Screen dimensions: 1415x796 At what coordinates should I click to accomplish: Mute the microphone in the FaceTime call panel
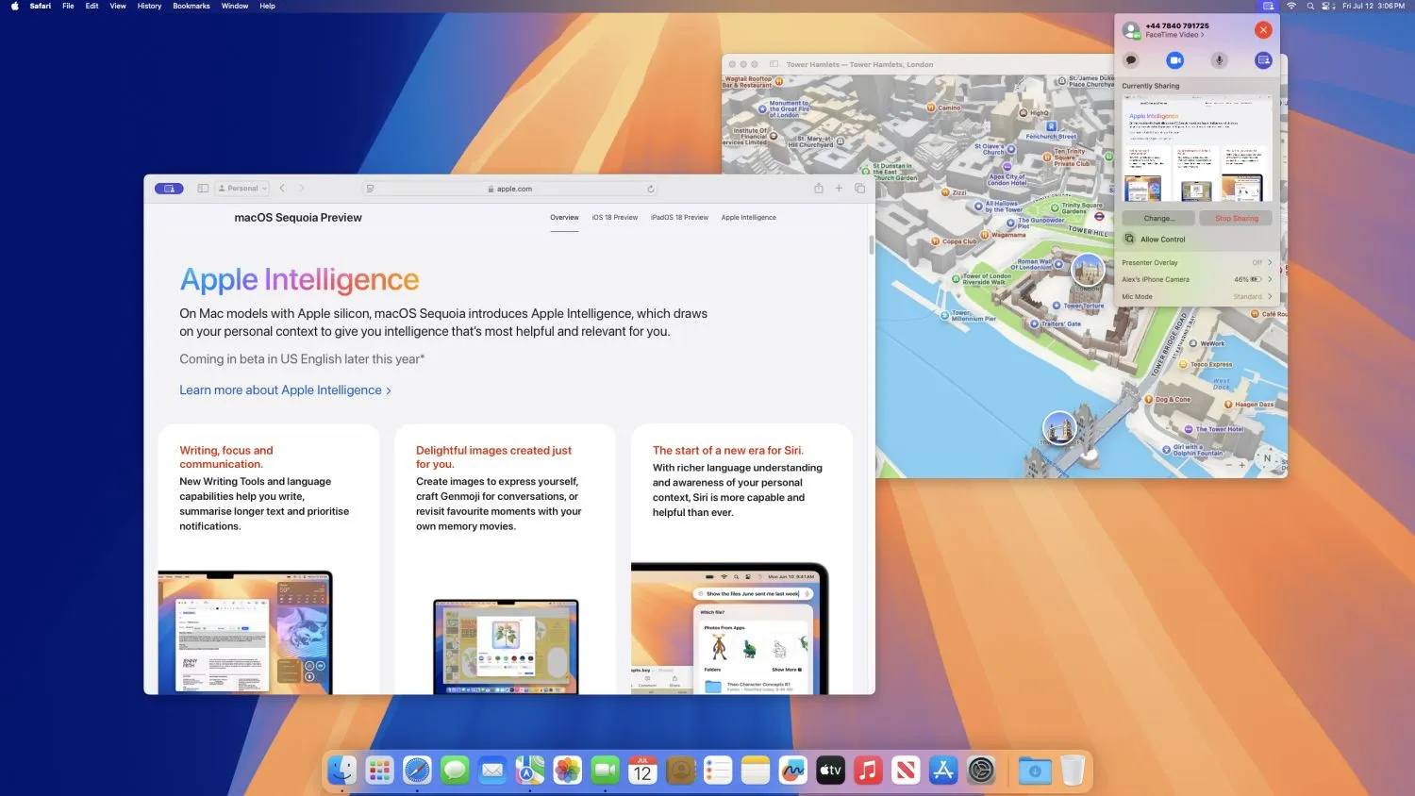1219,59
